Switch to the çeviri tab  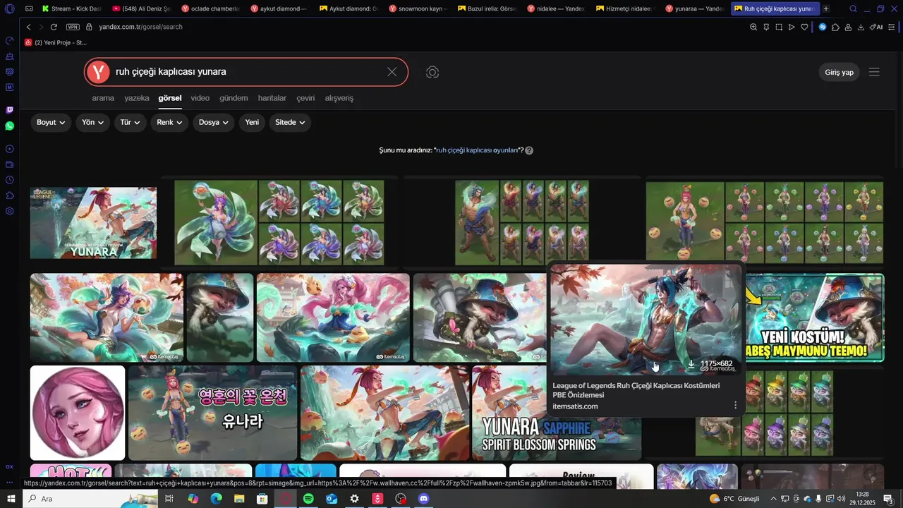[305, 98]
